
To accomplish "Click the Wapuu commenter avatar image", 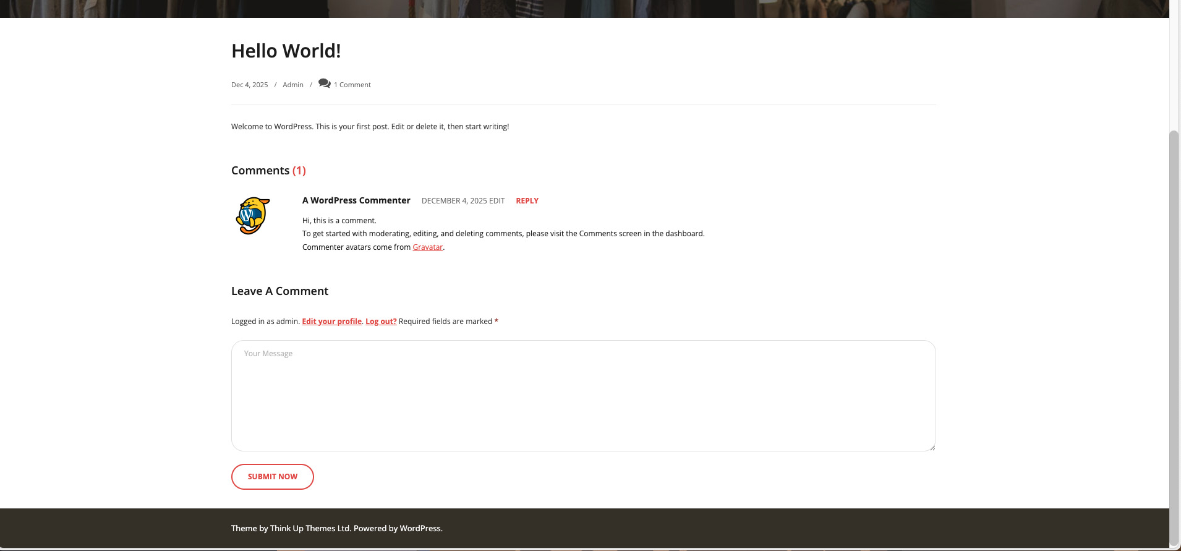I will point(253,216).
